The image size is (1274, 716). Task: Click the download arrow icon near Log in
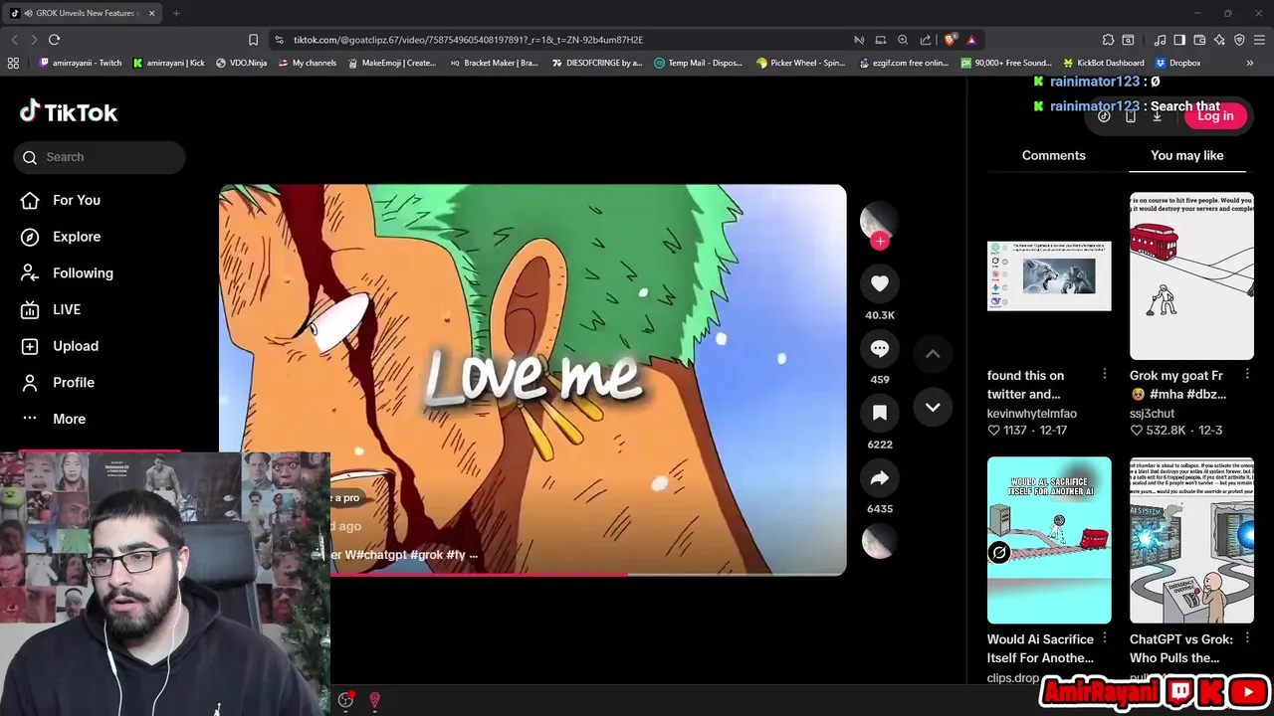1157,116
